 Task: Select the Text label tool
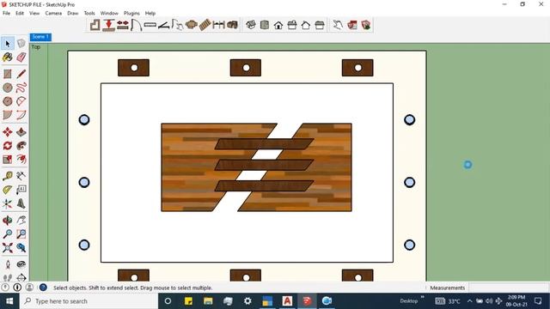point(21,190)
